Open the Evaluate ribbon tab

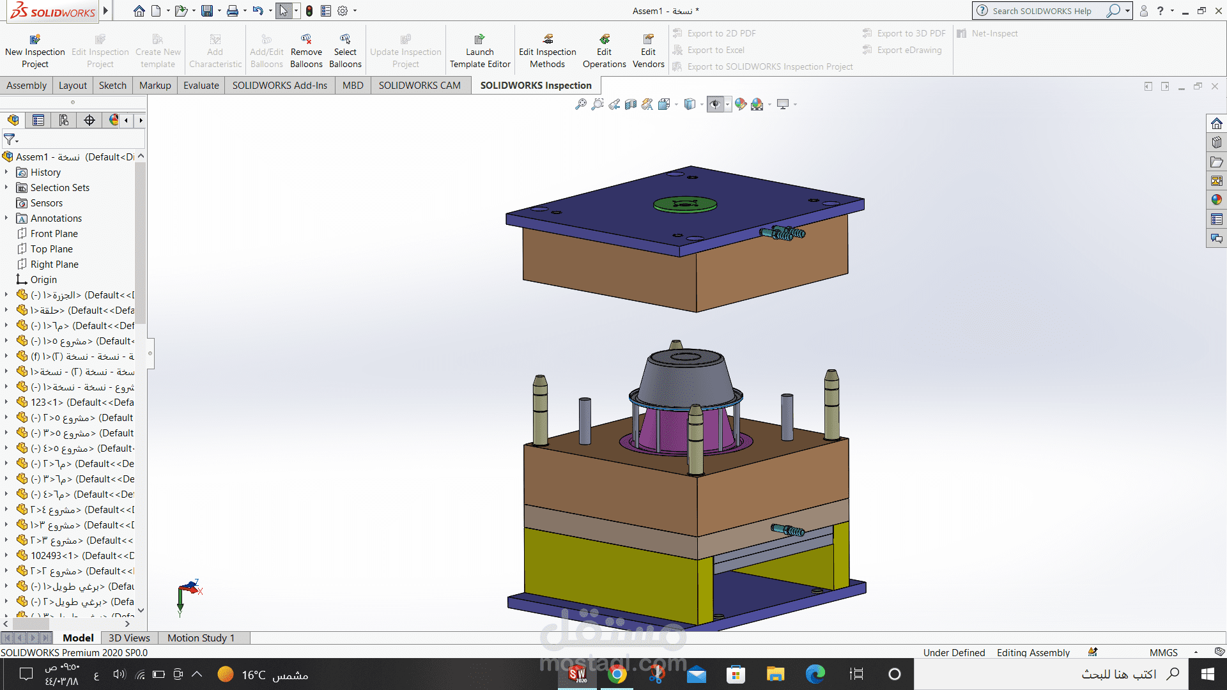200,85
